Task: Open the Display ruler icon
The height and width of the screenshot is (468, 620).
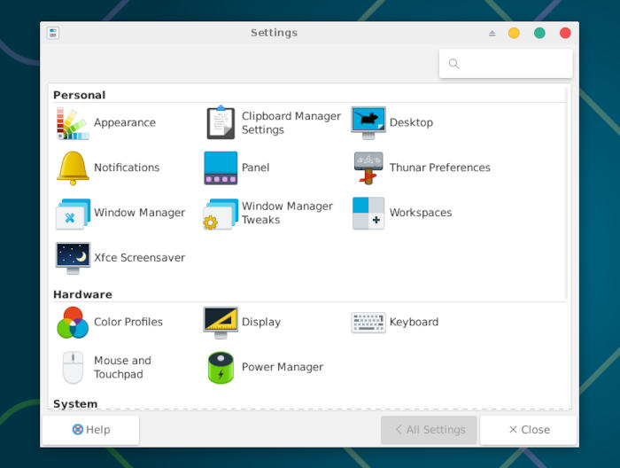Action: coord(221,323)
